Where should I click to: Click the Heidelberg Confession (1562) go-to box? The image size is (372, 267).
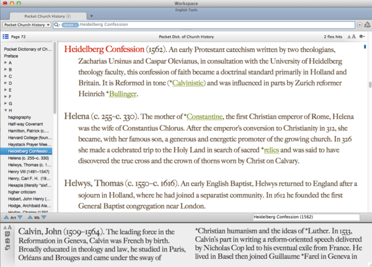pos(306,217)
